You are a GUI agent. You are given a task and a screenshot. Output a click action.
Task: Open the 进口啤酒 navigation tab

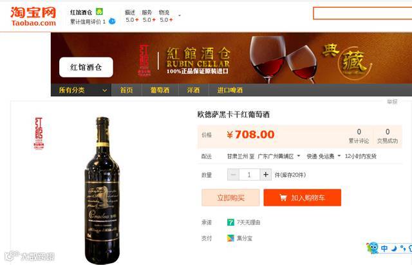click(x=230, y=90)
